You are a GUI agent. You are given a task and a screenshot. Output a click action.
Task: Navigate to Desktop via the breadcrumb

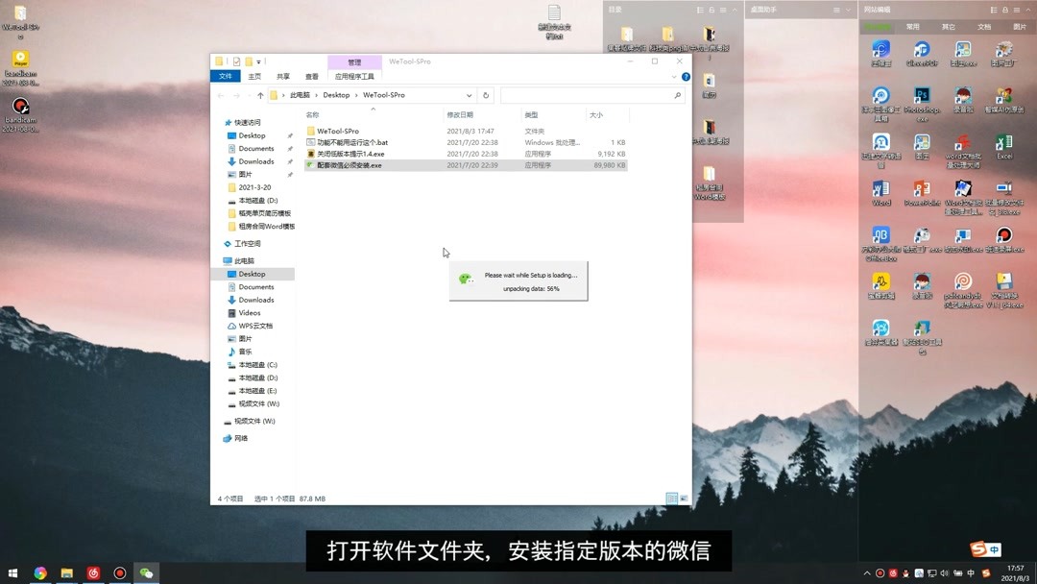point(337,95)
